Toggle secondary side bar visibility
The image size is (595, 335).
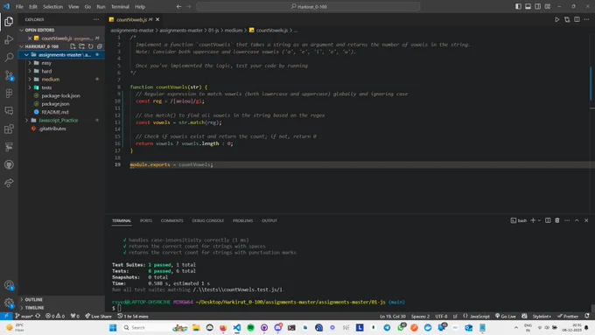coord(538,6)
